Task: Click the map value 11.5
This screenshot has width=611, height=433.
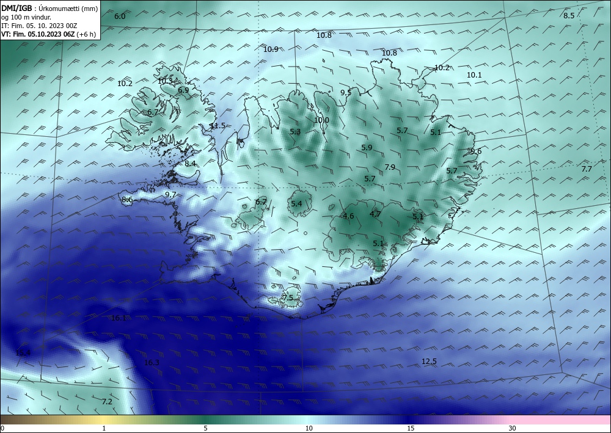Action: (x=218, y=125)
